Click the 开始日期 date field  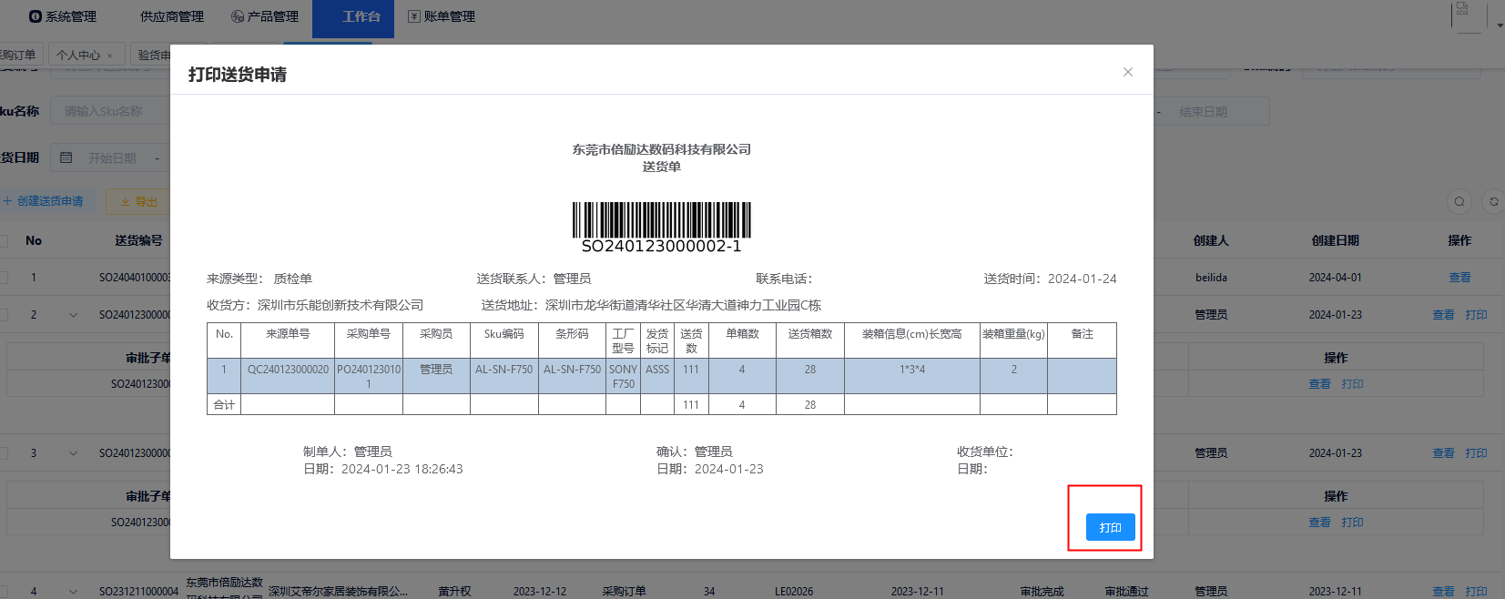pos(110,157)
